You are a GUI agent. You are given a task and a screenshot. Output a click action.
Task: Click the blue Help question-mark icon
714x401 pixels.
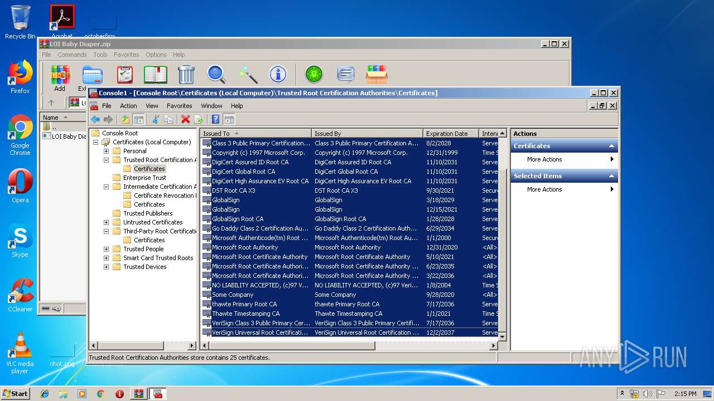[215, 119]
